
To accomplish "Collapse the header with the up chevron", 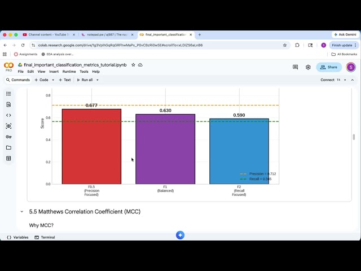I will 352,80.
